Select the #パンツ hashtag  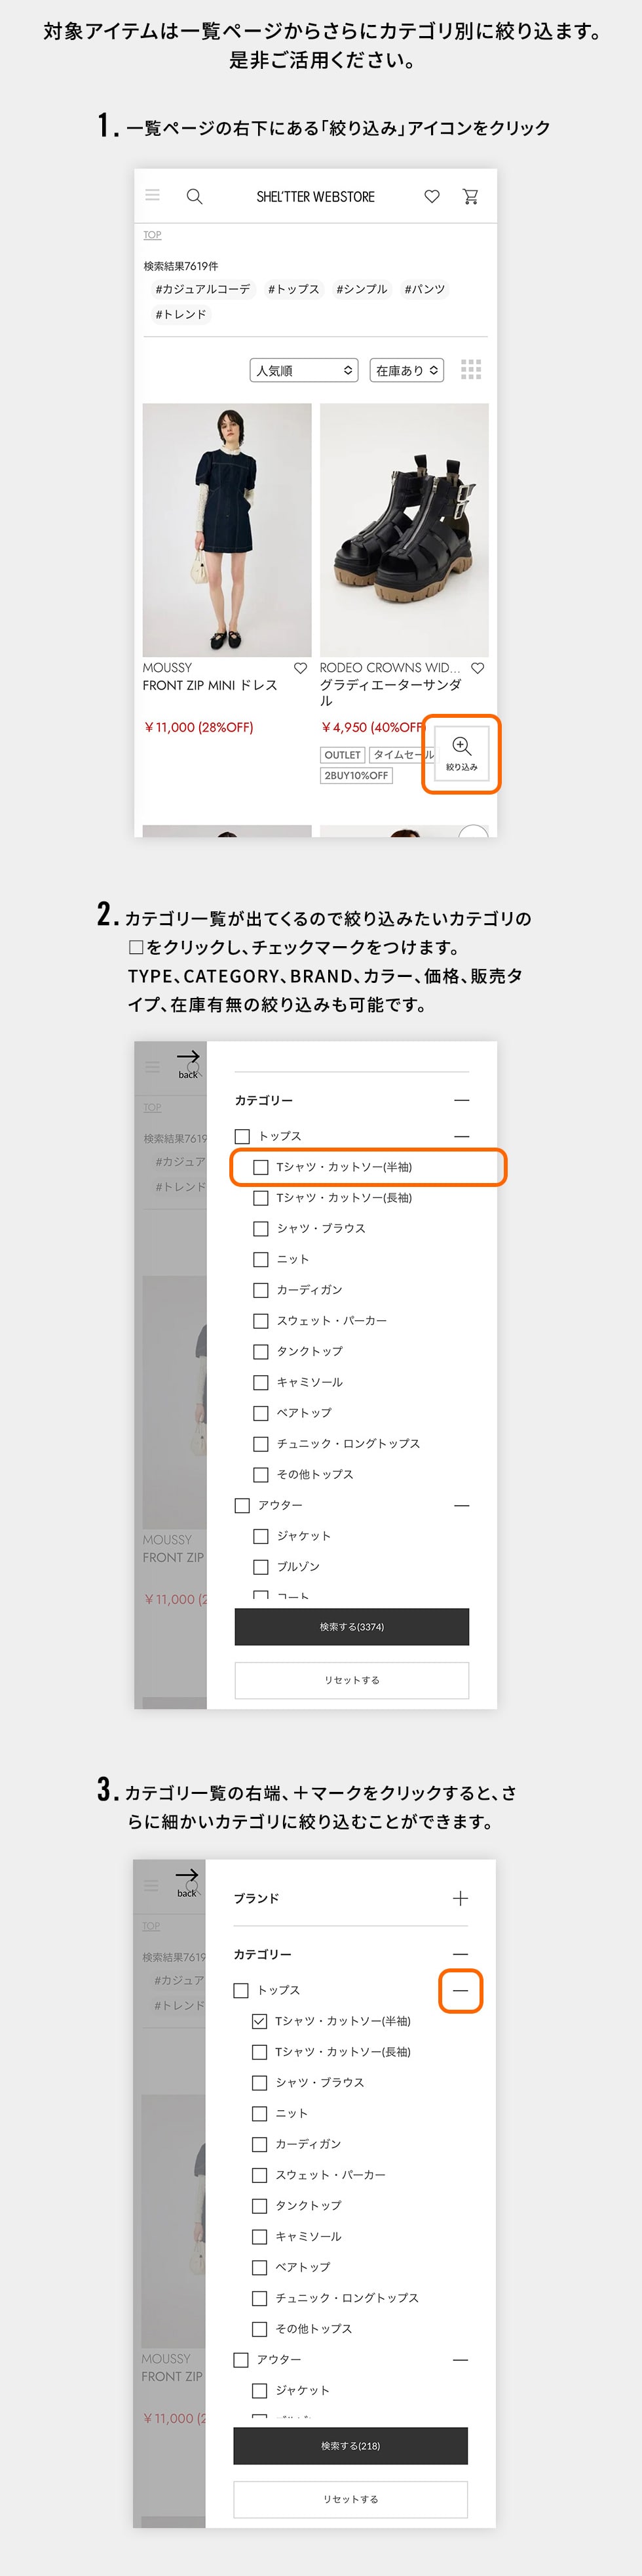[x=425, y=289]
